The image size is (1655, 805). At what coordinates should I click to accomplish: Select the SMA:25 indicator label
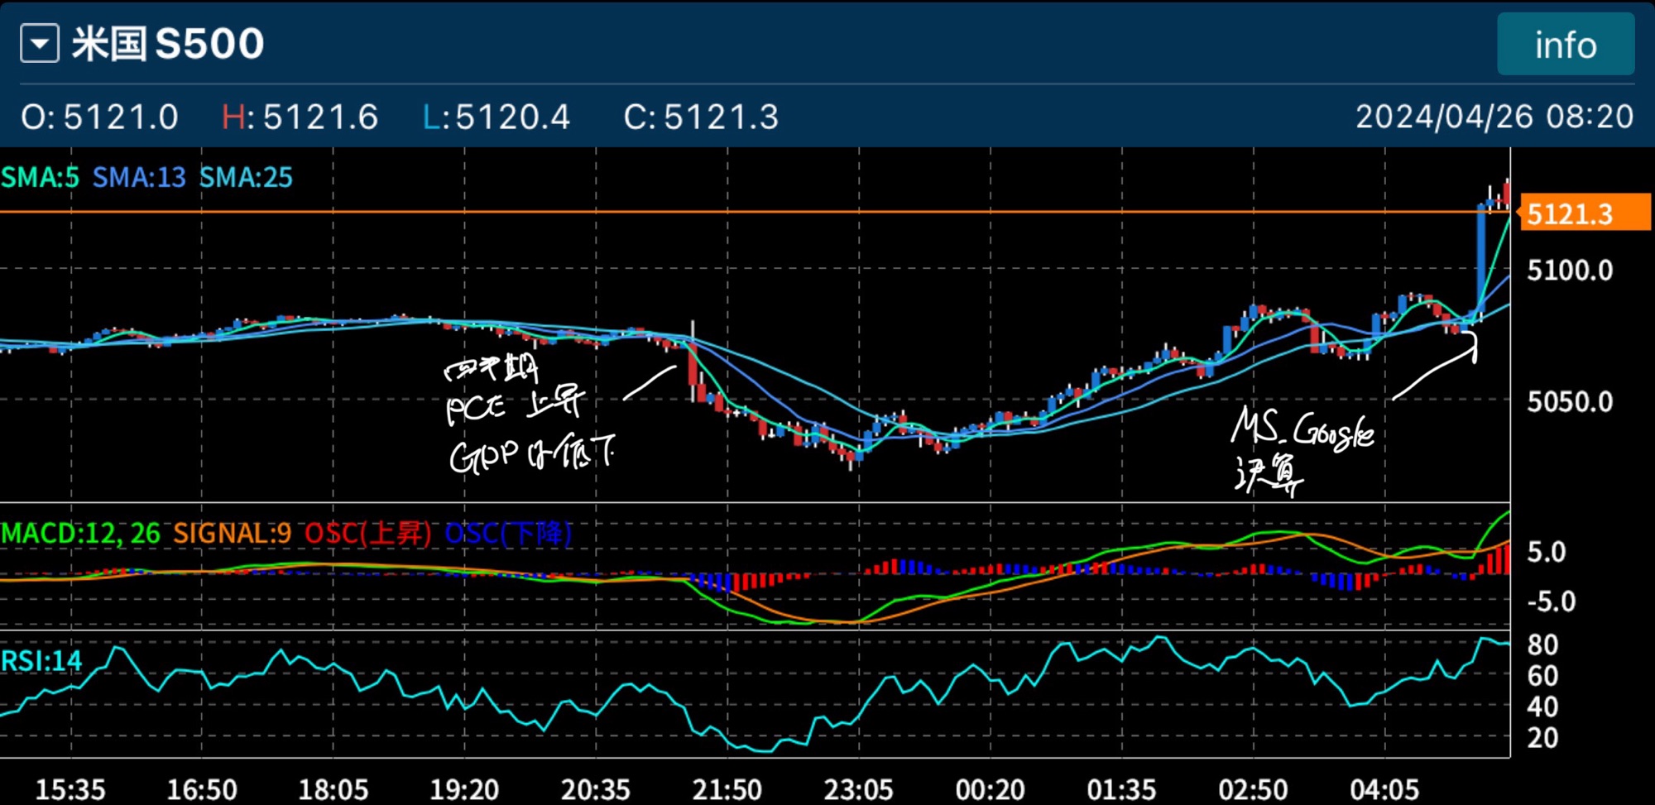tap(246, 178)
